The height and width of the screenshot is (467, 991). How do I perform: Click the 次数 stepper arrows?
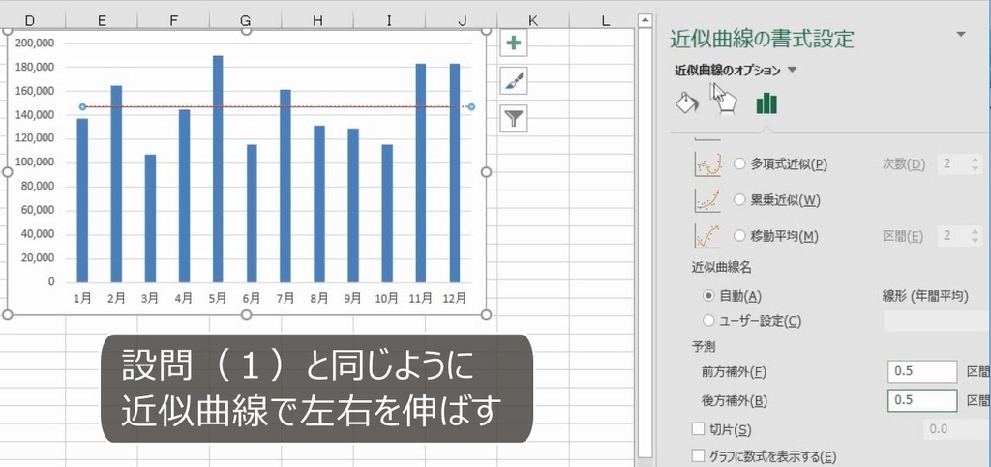pos(974,164)
